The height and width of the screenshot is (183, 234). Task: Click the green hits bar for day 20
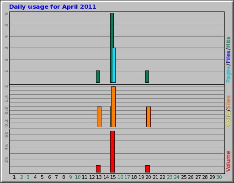[147, 76]
